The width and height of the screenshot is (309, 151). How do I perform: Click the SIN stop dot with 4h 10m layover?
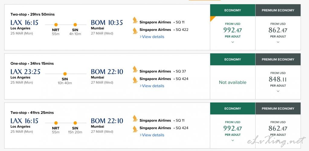coord(75,25)
